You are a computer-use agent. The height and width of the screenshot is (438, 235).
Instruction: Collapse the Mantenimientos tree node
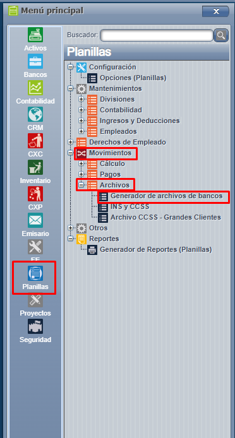tap(71, 88)
